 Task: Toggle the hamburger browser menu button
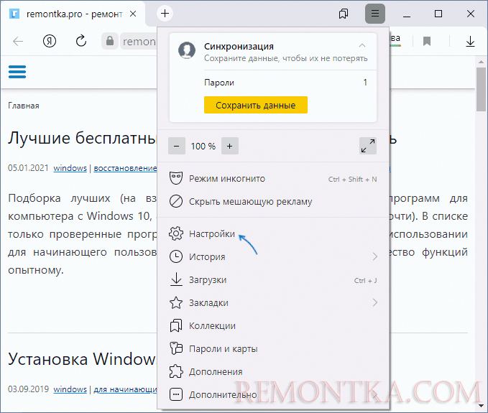point(375,14)
